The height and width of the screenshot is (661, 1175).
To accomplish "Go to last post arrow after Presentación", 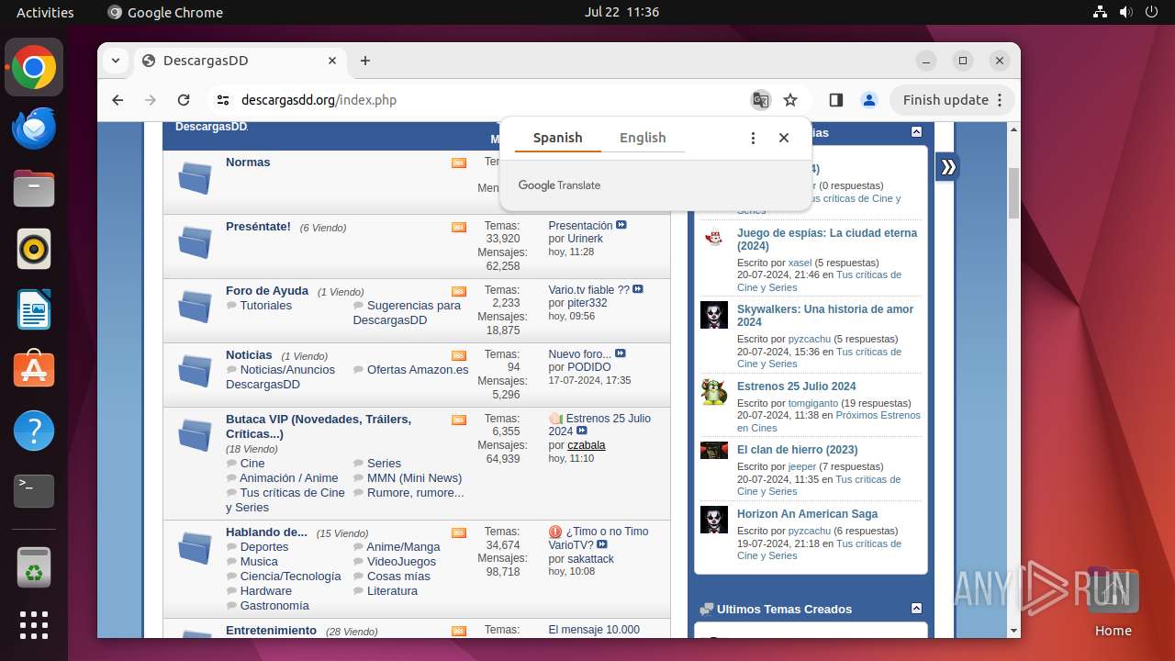I will coord(621,225).
